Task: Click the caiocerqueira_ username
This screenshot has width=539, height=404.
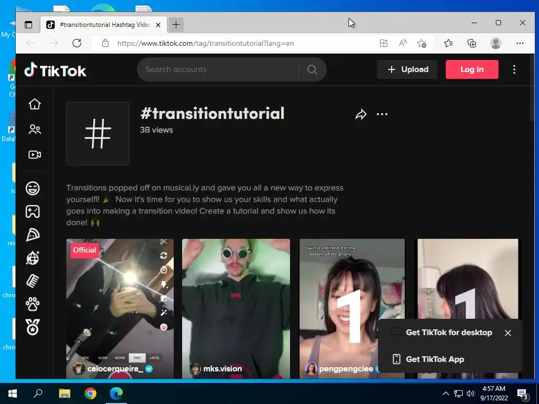Action: [x=115, y=369]
